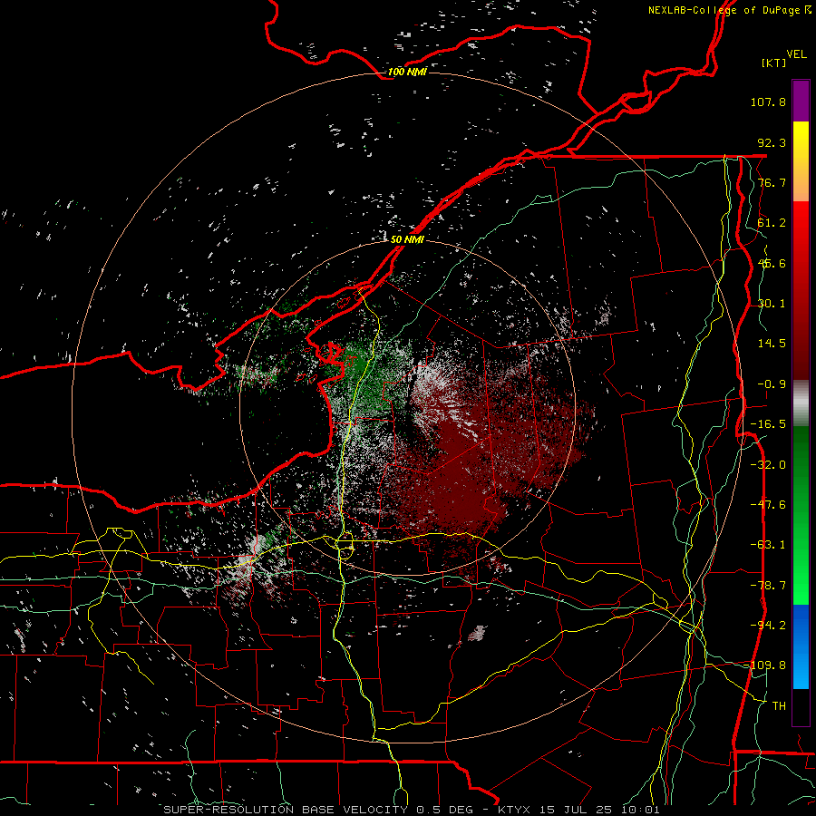Click the 100 NMI range ring label
Viewport: 816px width, 816px height.
click(407, 72)
